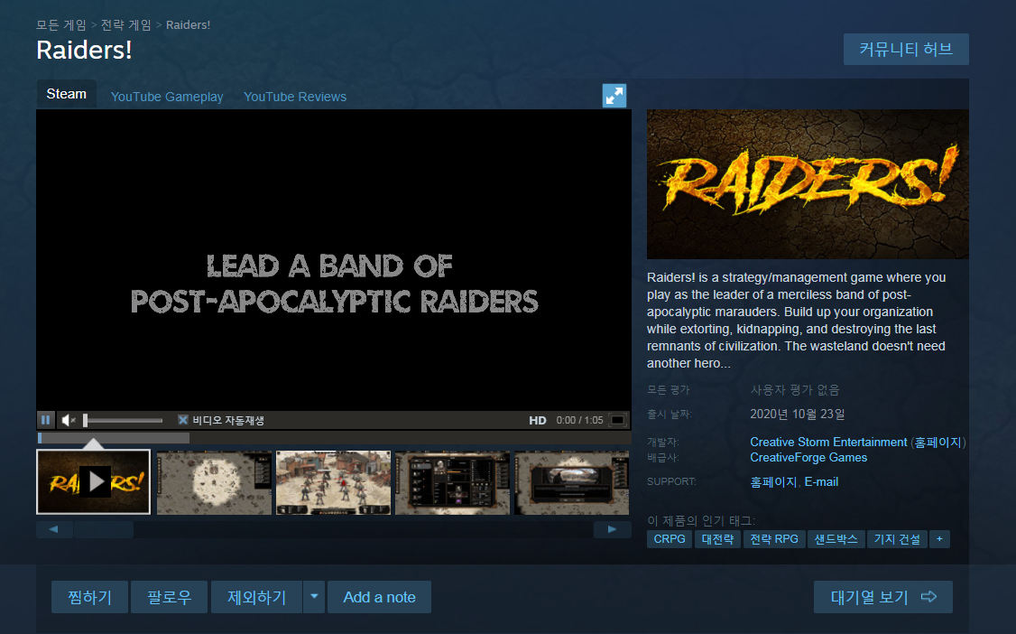The width and height of the screenshot is (1016, 634).
Task: Open the YouTube Reviews tab
Action: (x=295, y=97)
